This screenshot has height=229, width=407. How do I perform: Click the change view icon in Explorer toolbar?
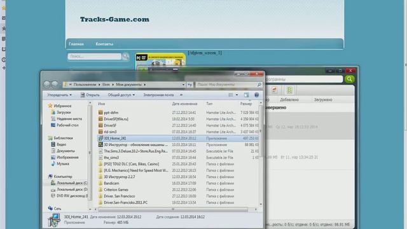pos(230,95)
